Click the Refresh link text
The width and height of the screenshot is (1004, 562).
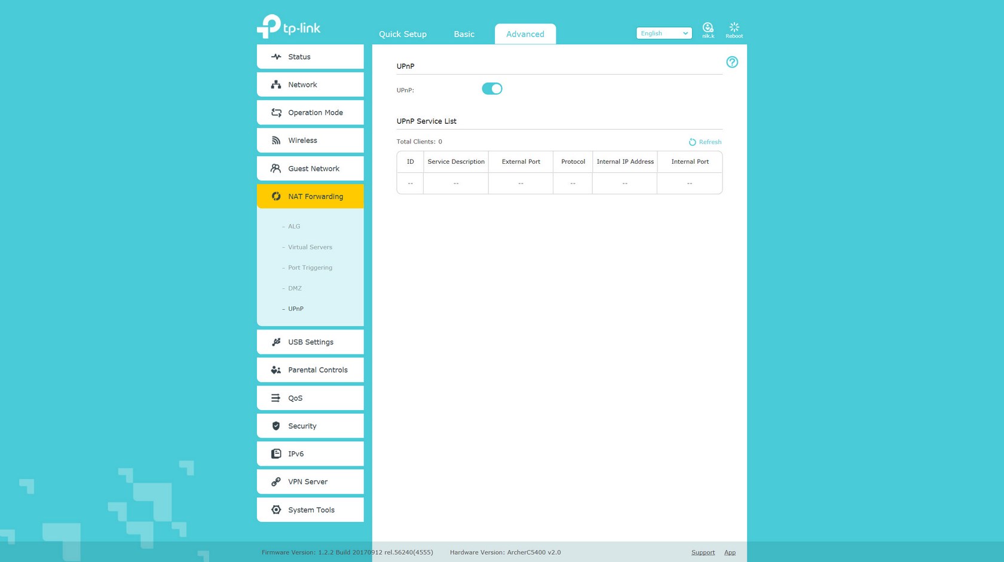click(x=710, y=142)
